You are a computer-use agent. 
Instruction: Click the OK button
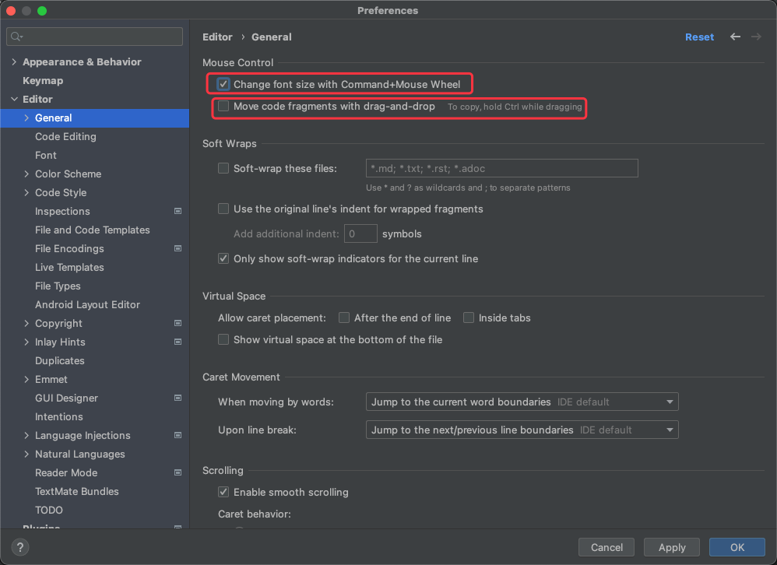pos(737,547)
